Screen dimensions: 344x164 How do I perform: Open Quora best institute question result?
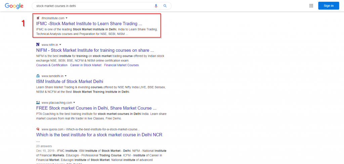coord(99,134)
